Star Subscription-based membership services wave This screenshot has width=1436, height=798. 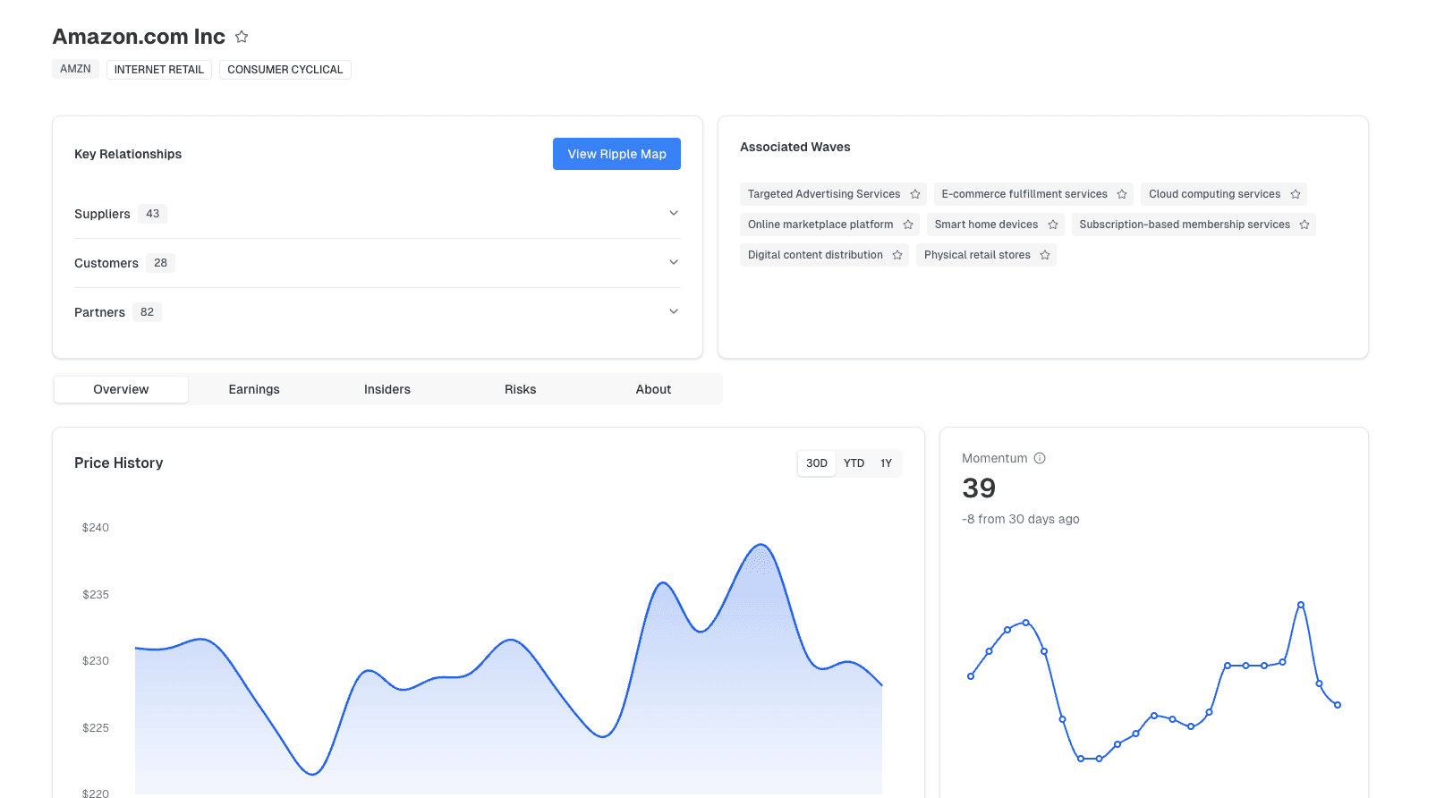(1304, 225)
